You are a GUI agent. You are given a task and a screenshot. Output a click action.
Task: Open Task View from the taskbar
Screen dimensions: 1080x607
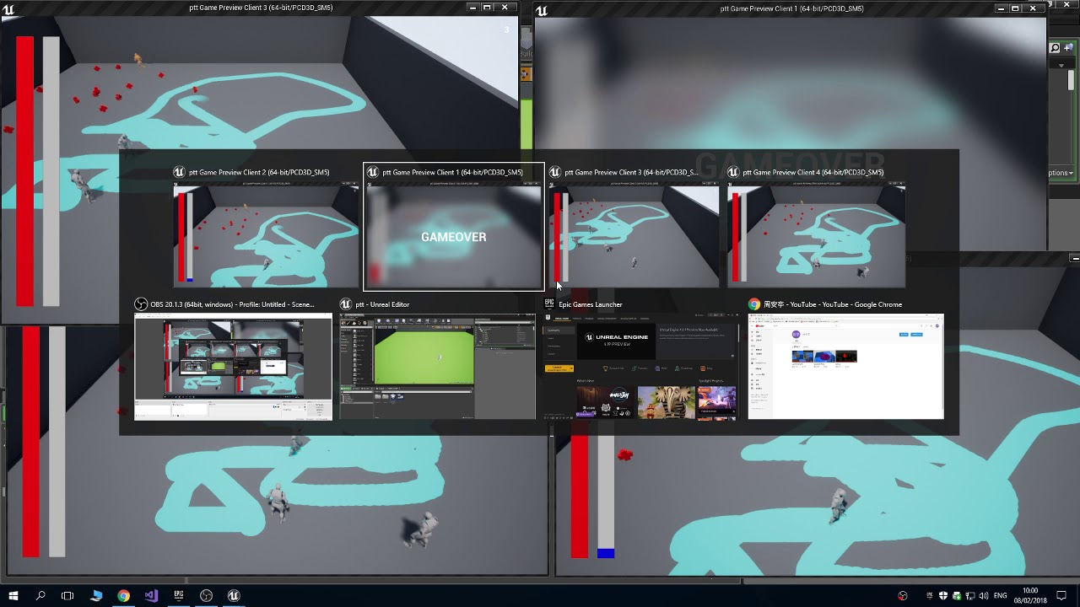click(x=67, y=595)
